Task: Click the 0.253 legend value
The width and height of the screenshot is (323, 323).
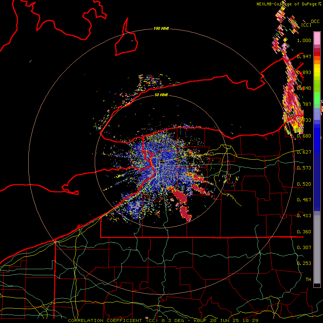Action: [x=304, y=263]
